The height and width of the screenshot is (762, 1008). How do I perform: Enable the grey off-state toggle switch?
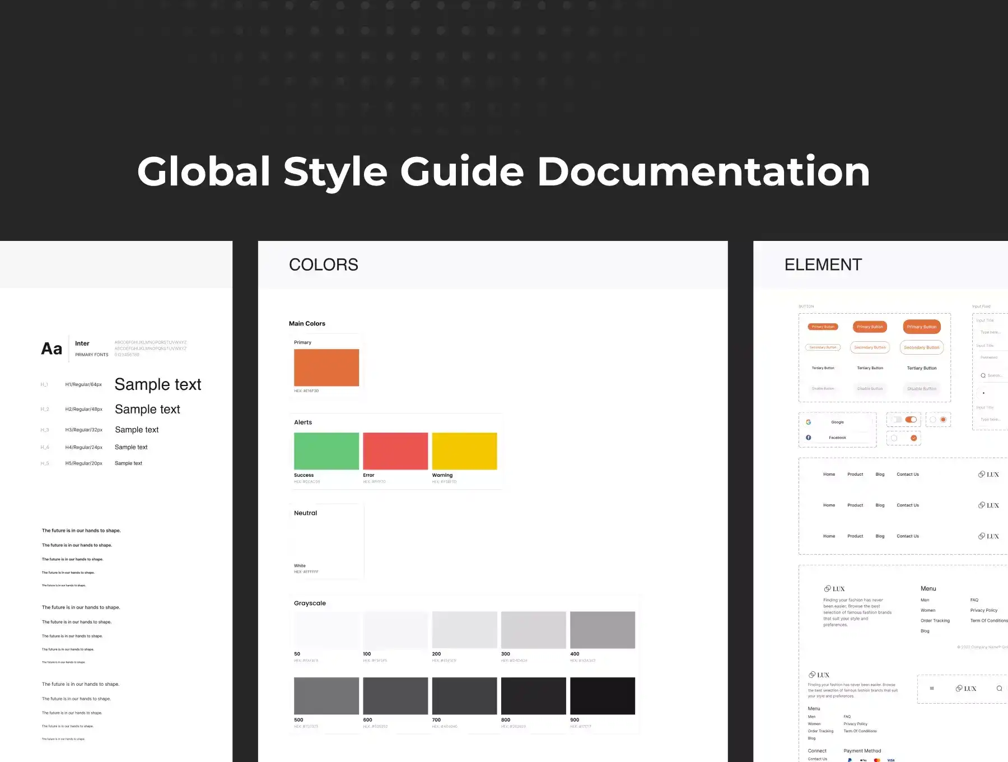897,420
